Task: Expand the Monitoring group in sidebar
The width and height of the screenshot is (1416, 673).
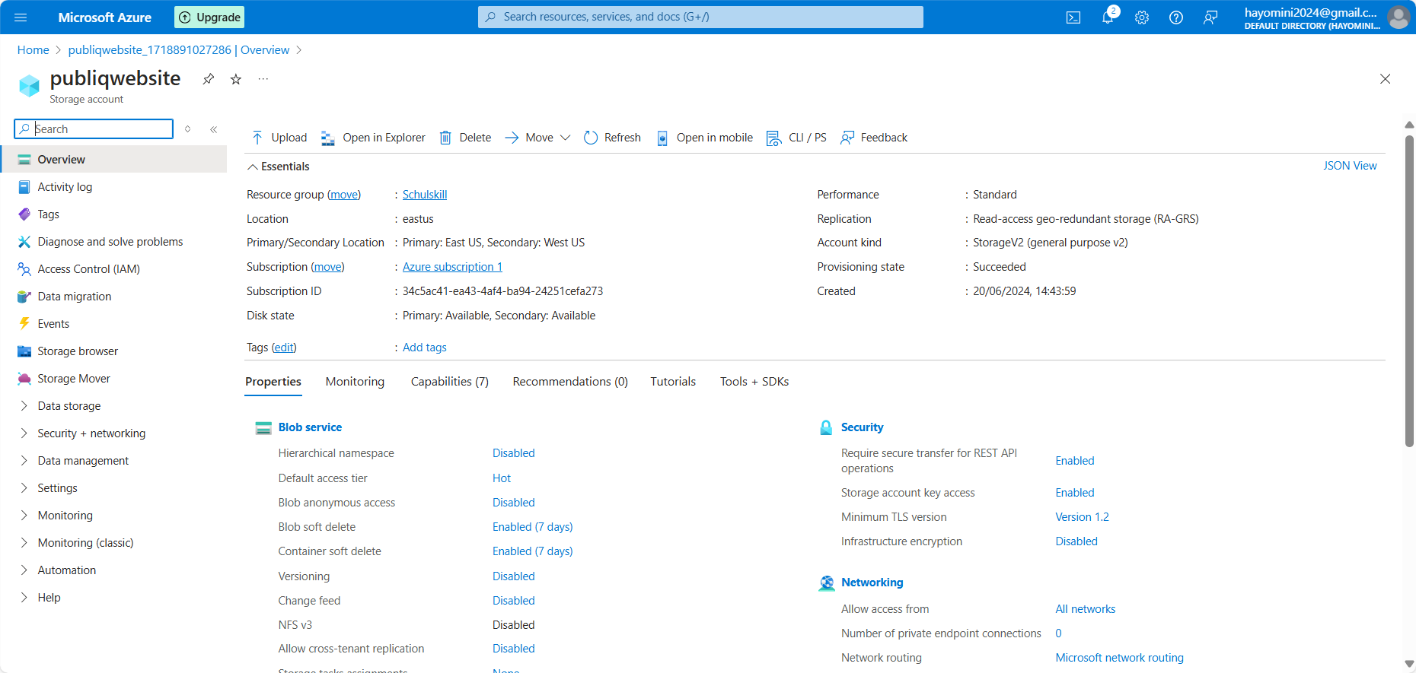Action: coord(114,516)
